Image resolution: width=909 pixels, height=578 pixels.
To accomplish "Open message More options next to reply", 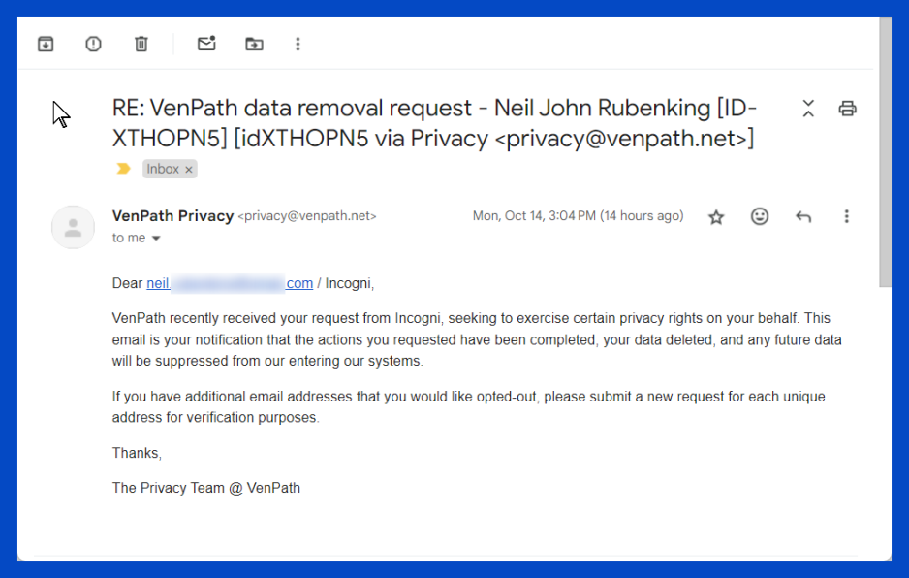I will [846, 217].
